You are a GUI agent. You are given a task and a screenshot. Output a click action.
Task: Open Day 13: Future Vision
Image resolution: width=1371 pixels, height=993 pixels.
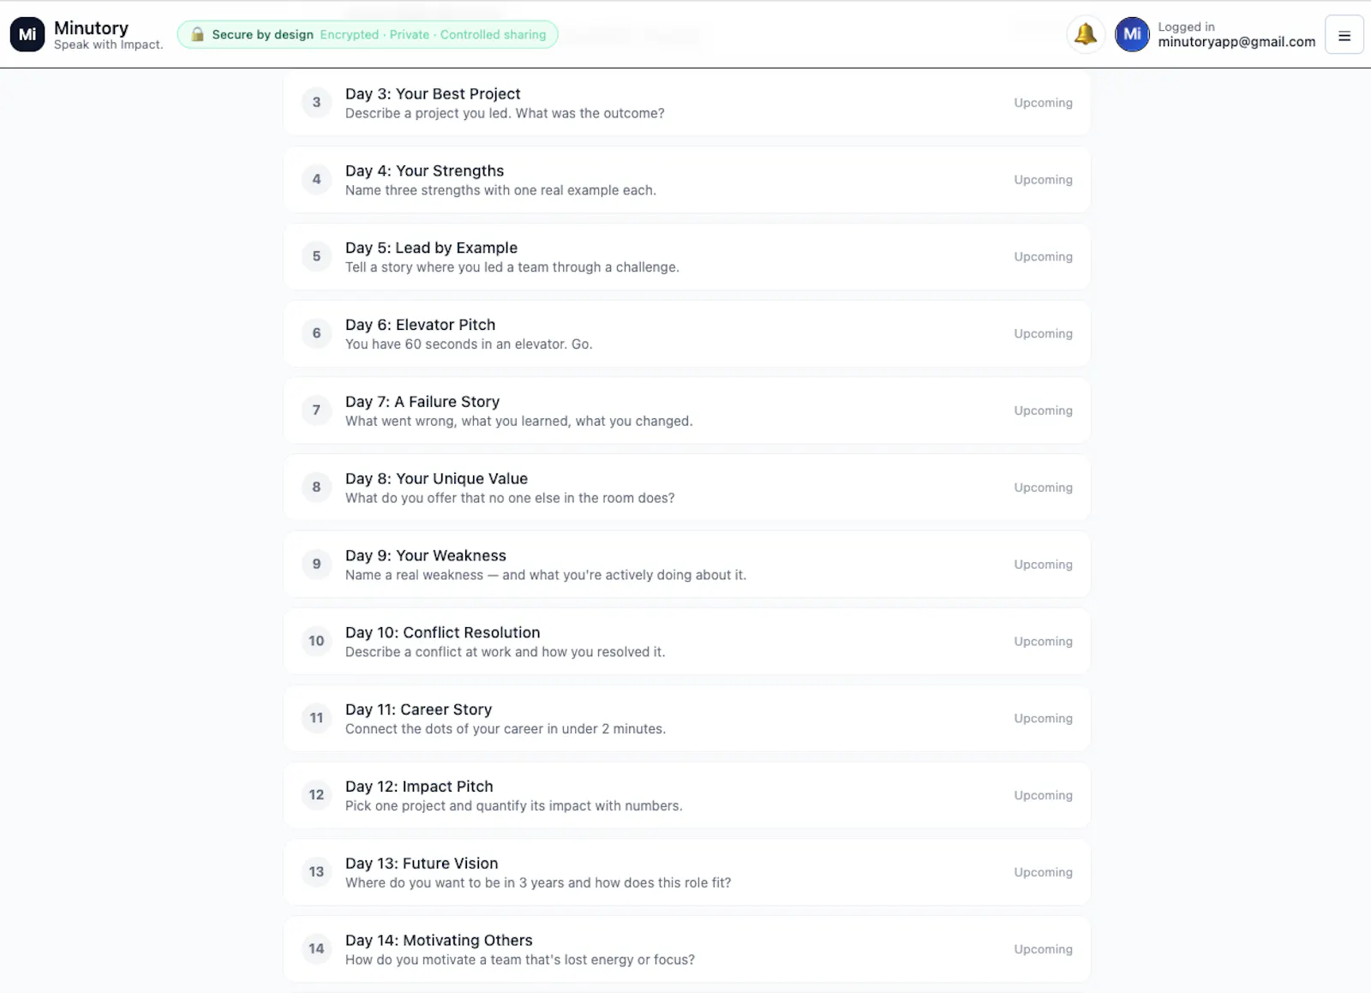686,871
